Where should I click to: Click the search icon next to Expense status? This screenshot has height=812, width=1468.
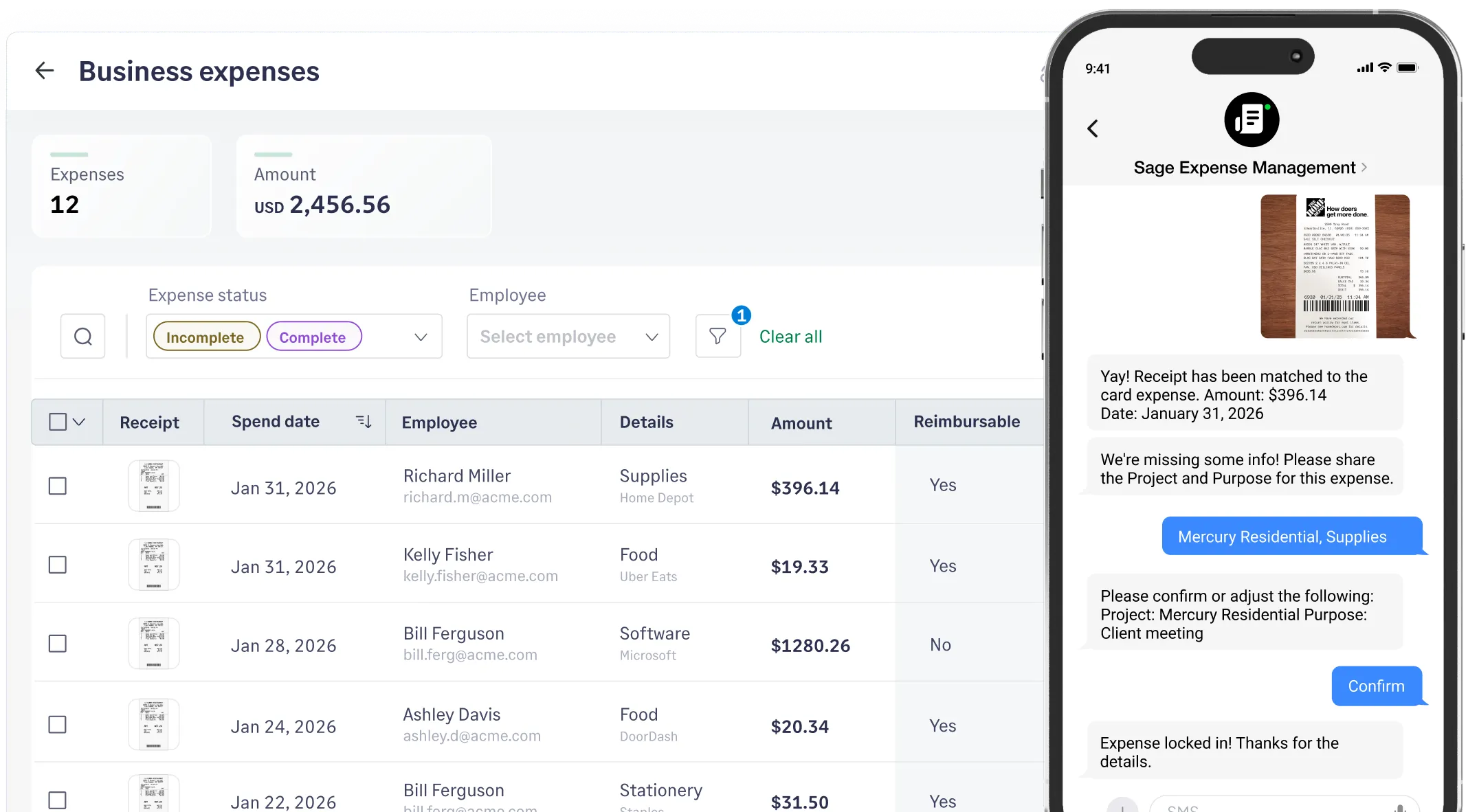click(x=82, y=336)
